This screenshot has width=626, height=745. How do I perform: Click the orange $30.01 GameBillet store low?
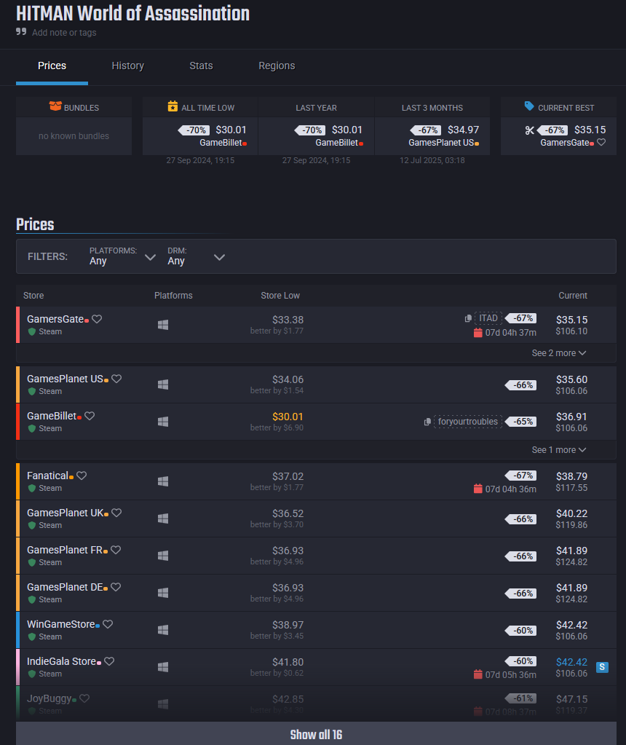tap(288, 417)
